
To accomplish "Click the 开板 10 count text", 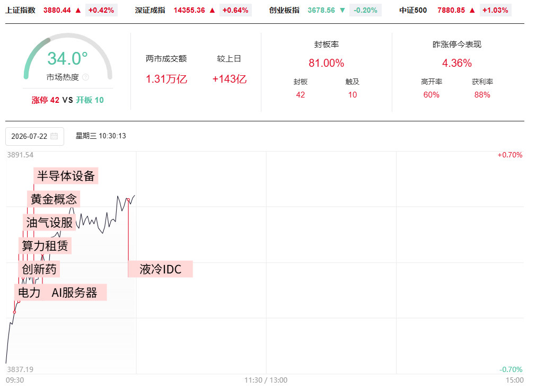I will click(x=90, y=100).
